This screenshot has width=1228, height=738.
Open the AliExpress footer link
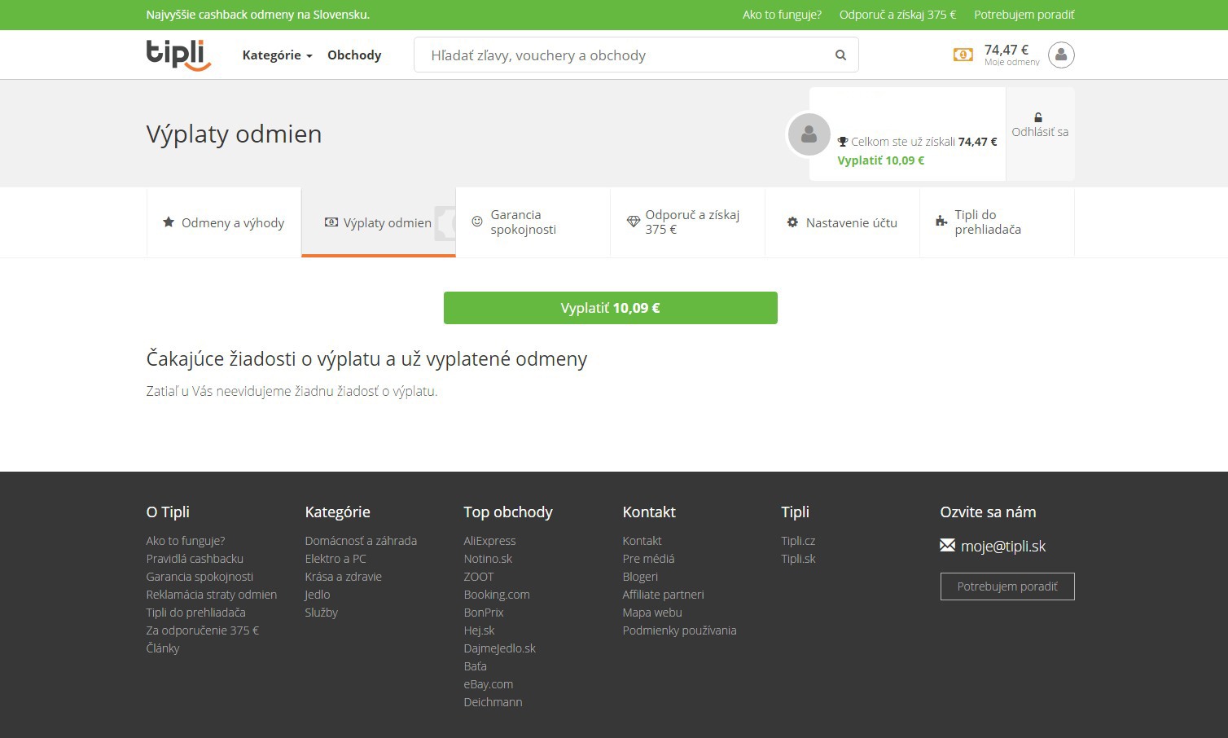pos(489,541)
